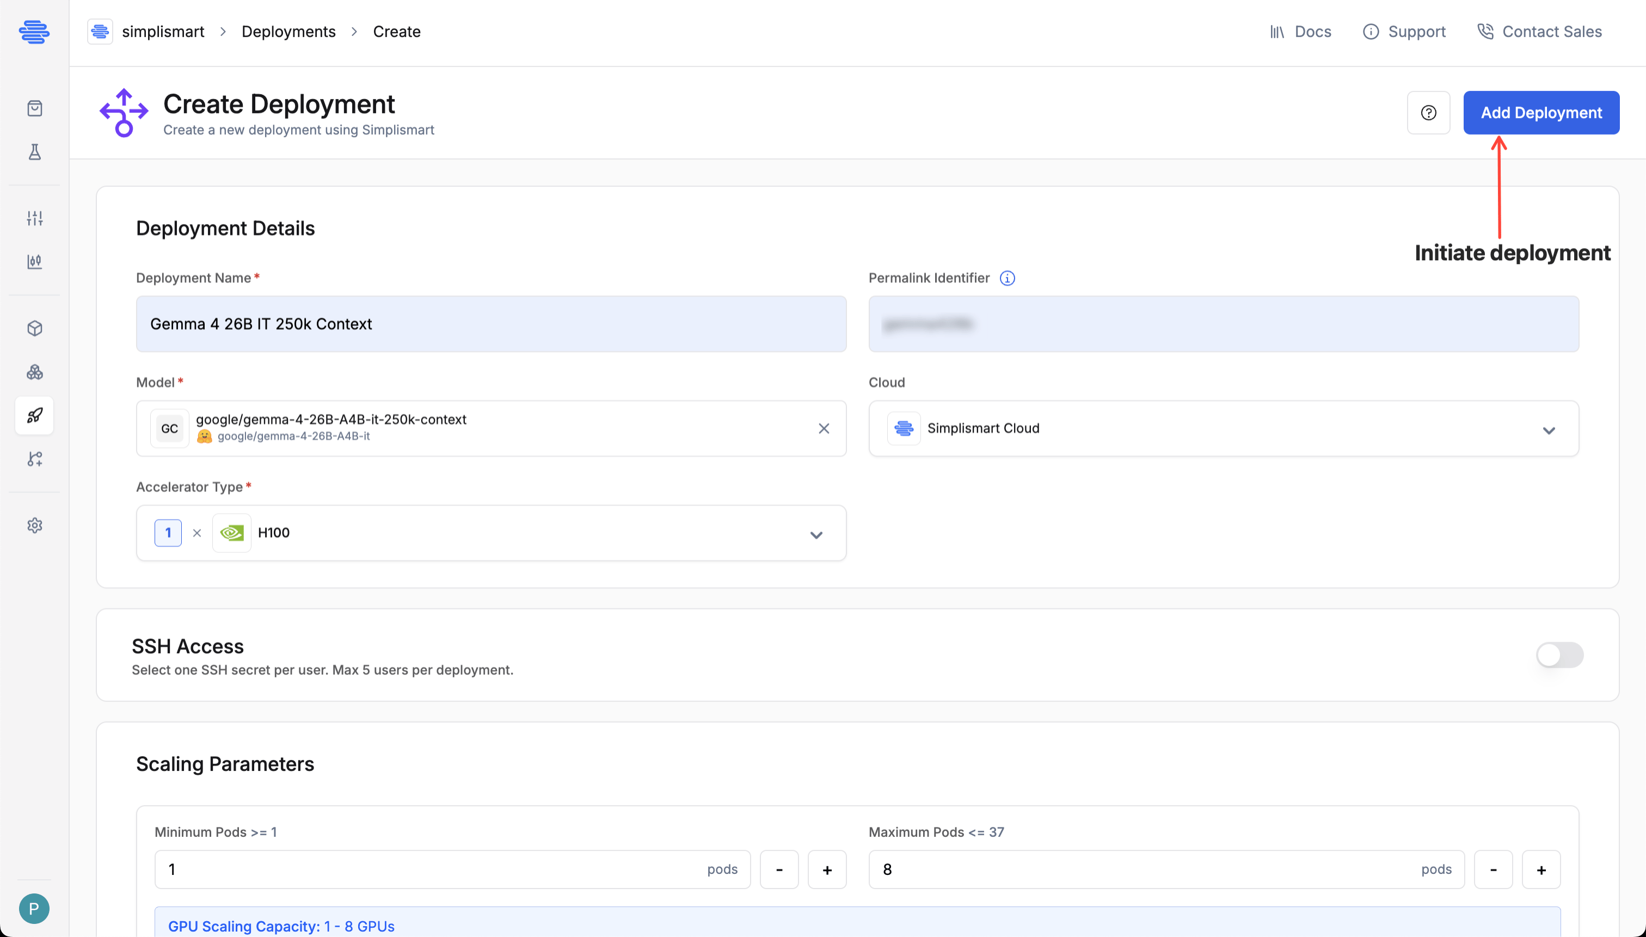Click the Permalink Identifier info icon

pos(1006,278)
